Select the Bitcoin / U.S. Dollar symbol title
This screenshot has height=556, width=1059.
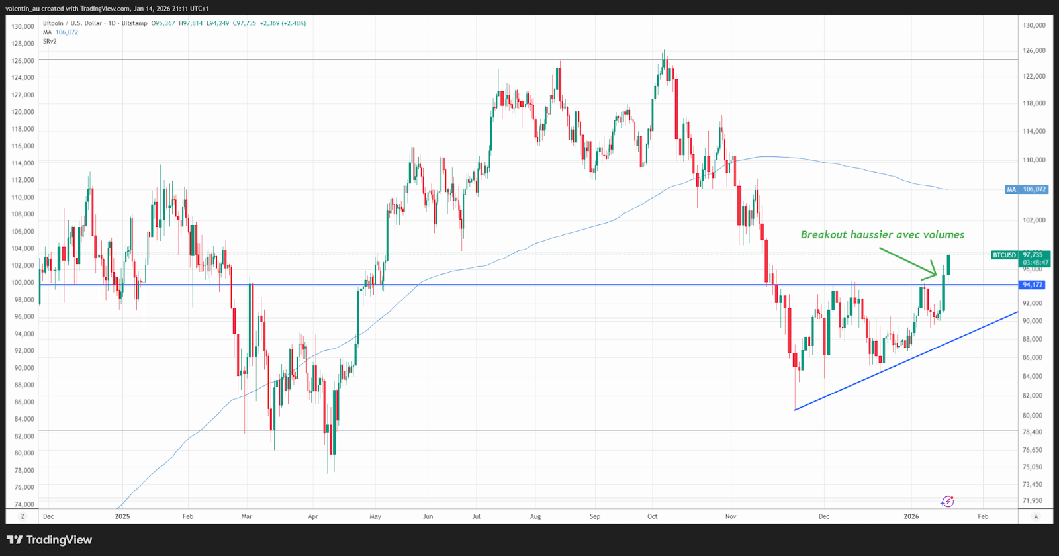(x=73, y=23)
